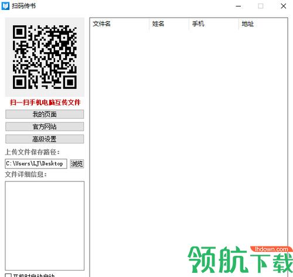Click the 浏览 browse button
Image resolution: width=293 pixels, height=277 pixels.
click(x=77, y=163)
